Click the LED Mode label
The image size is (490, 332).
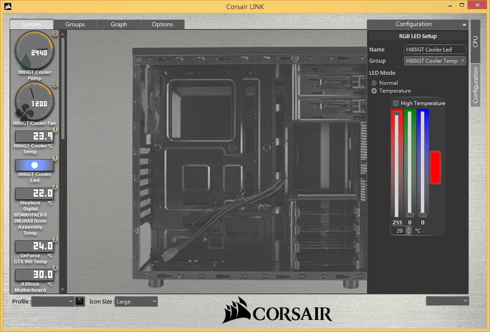click(x=382, y=73)
